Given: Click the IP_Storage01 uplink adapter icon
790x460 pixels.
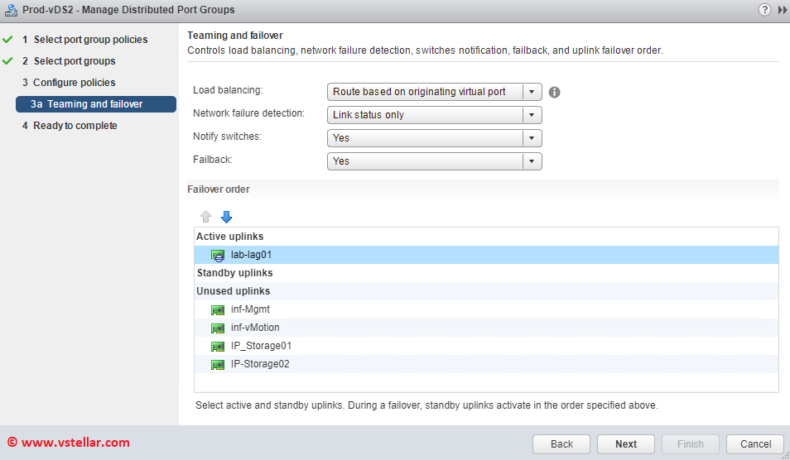Looking at the screenshot, I should [218, 347].
